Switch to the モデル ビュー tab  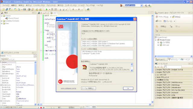click(173, 60)
